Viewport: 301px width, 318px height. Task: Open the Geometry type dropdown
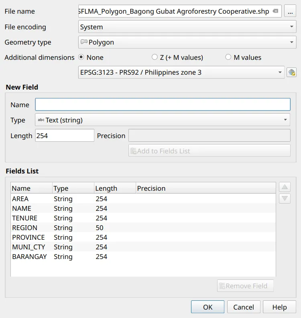pyautogui.click(x=187, y=42)
